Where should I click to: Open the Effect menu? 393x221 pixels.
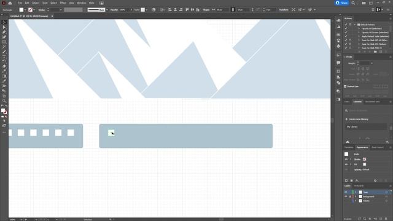coord(63,3)
